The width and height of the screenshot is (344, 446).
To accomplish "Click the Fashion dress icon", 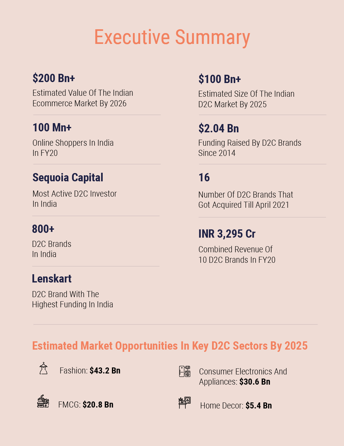I will click(43, 368).
